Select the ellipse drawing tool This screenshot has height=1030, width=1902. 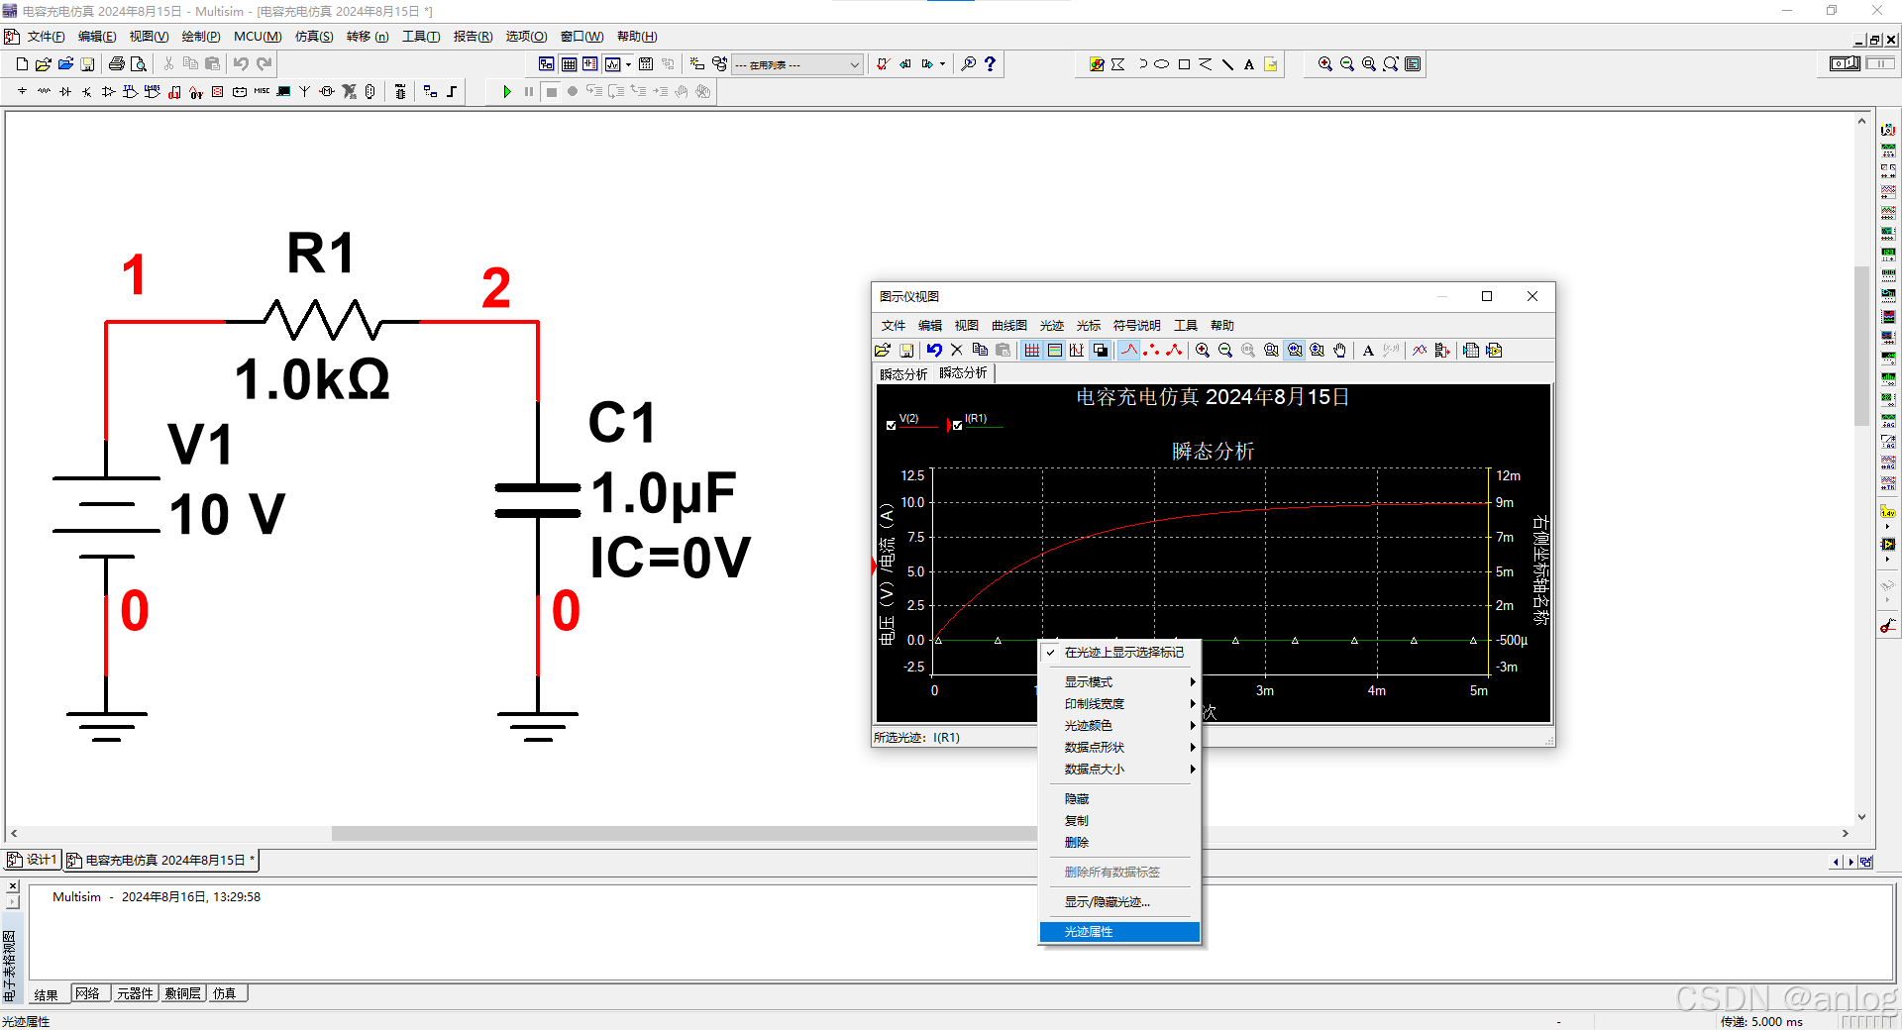[x=1161, y=64]
